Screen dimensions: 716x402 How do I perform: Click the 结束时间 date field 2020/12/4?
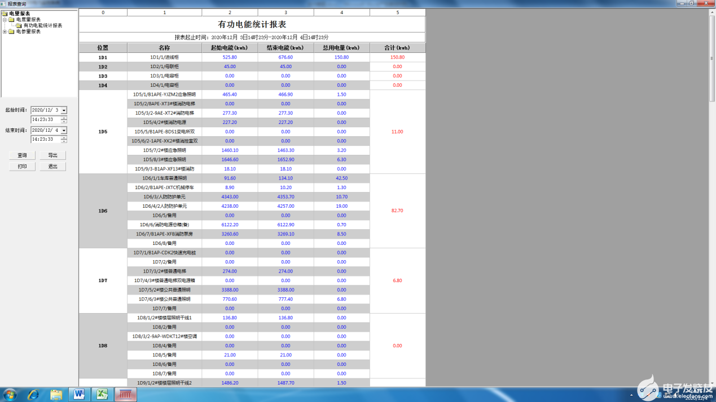[x=46, y=130]
